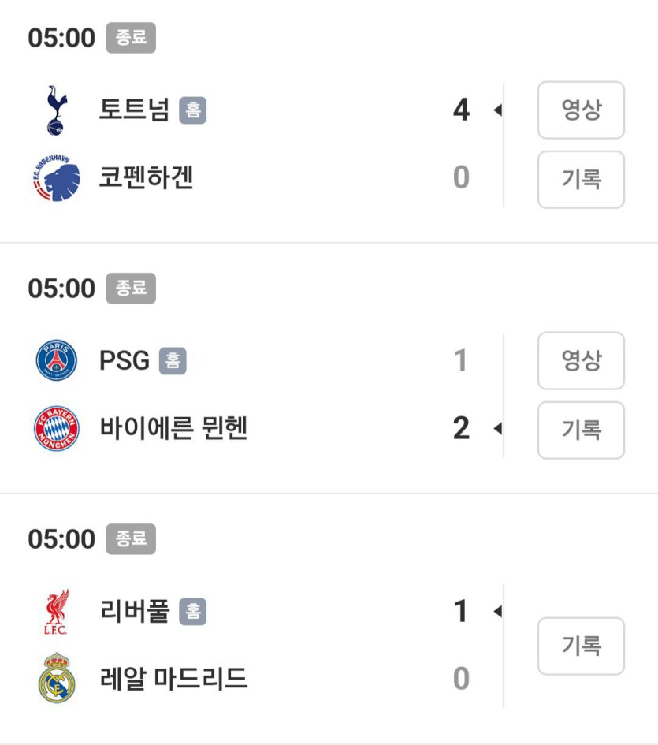Screen dimensions: 658x745
Task: Click Tottenham's score of 4
Action: click(x=461, y=110)
